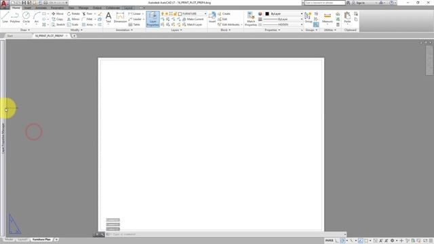
Task: Open the Model layout tab
Action: click(9, 239)
